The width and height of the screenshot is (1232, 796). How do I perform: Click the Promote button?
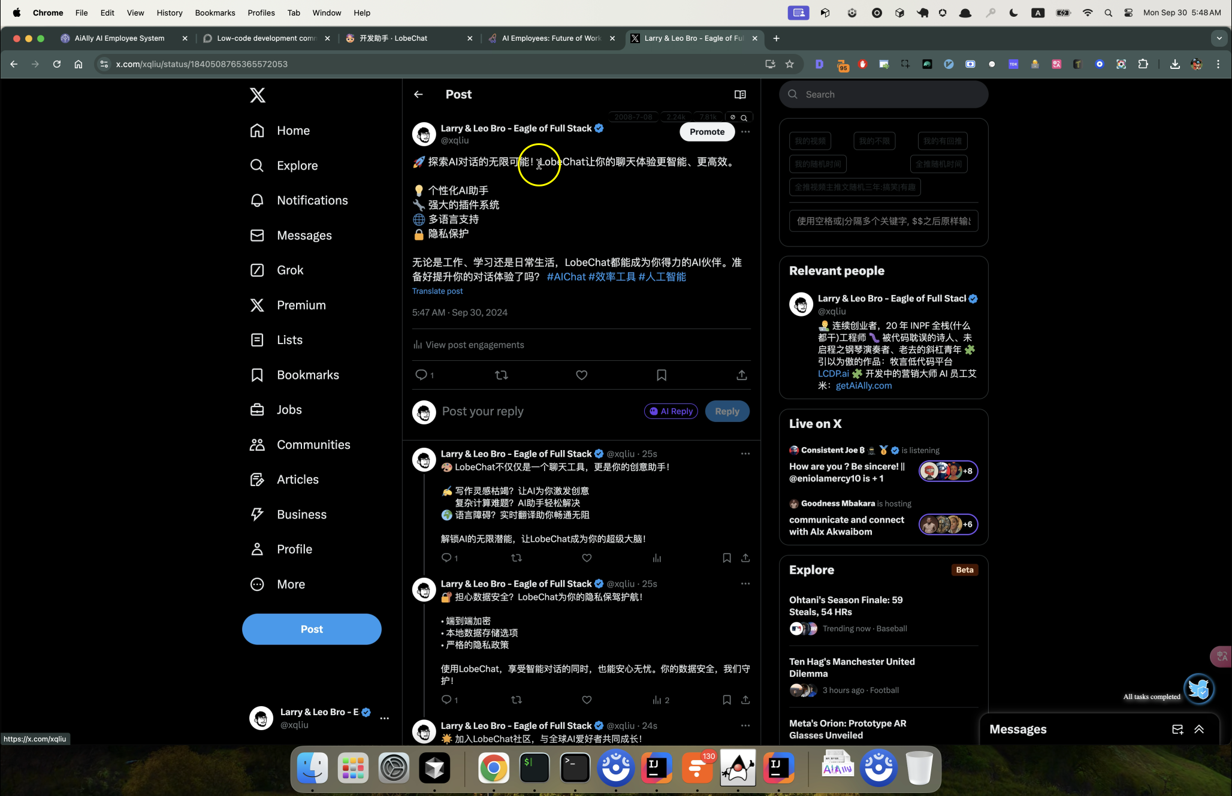707,132
